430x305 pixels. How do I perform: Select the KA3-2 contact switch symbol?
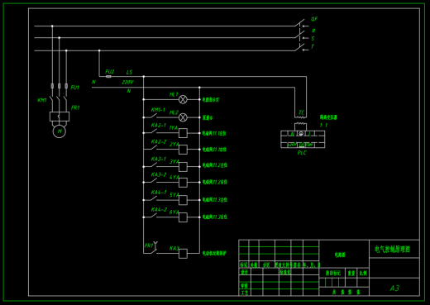[x=153, y=181]
